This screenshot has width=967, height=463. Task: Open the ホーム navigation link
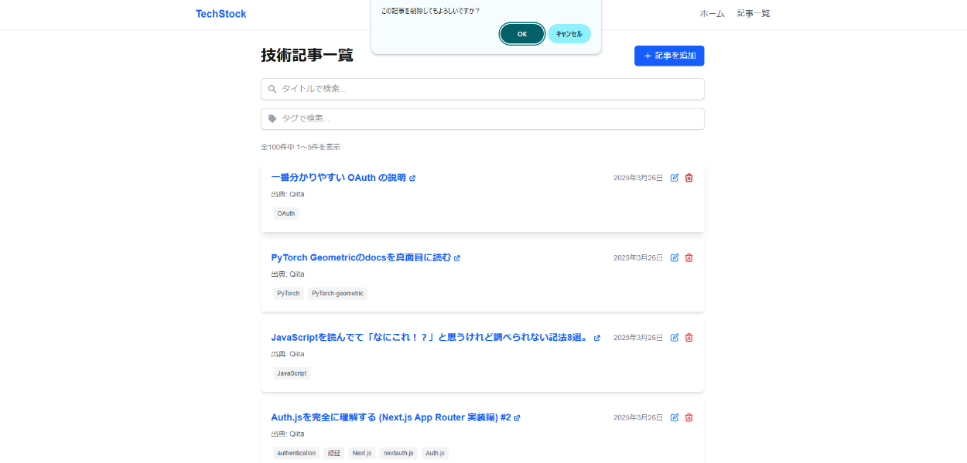[x=712, y=14]
